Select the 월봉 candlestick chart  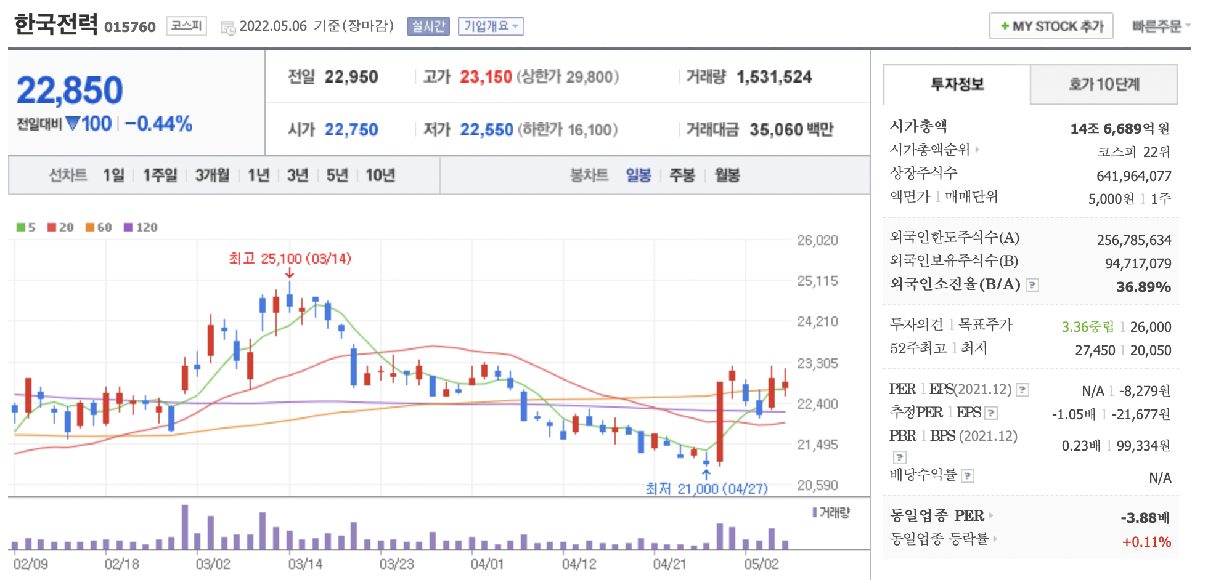[x=727, y=175]
